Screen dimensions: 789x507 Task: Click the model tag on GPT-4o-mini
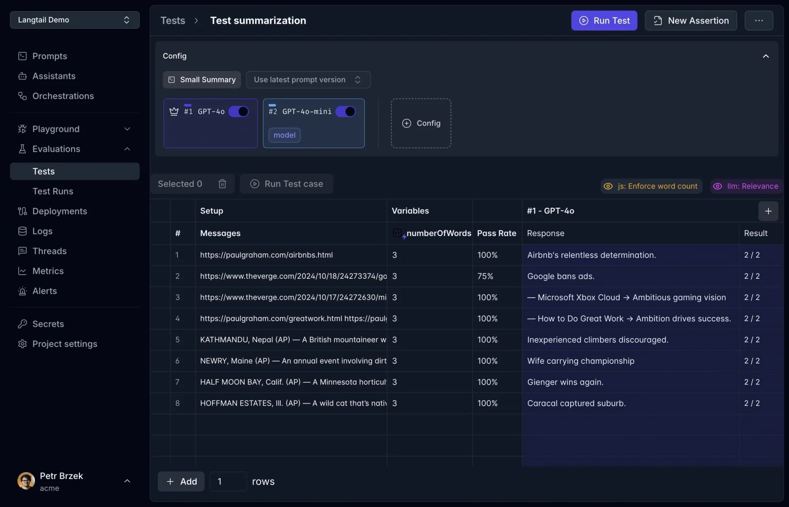[284, 135]
